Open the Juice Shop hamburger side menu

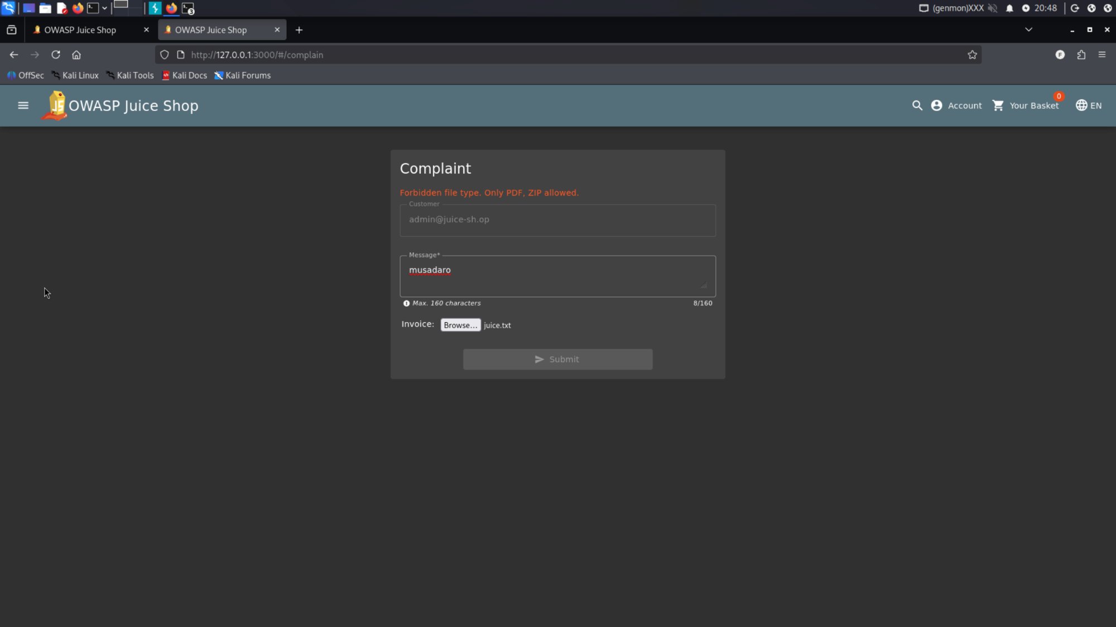point(23,105)
